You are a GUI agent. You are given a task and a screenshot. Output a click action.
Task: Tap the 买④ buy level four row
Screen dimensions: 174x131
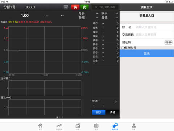105,57
